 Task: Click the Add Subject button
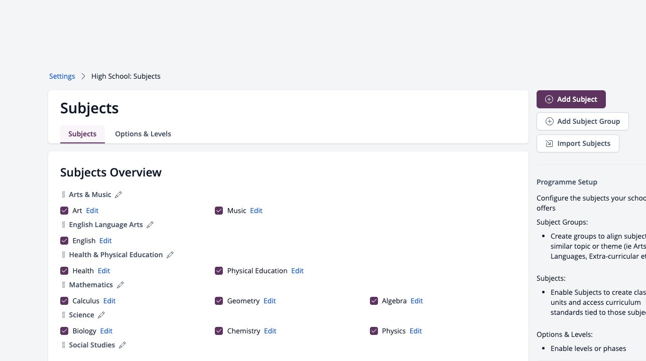click(571, 99)
